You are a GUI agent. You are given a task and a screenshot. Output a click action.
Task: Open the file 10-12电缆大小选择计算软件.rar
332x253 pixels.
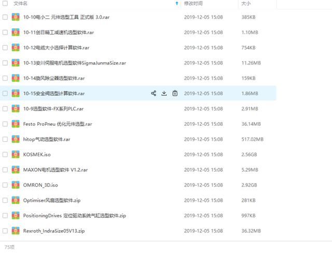tap(56, 48)
